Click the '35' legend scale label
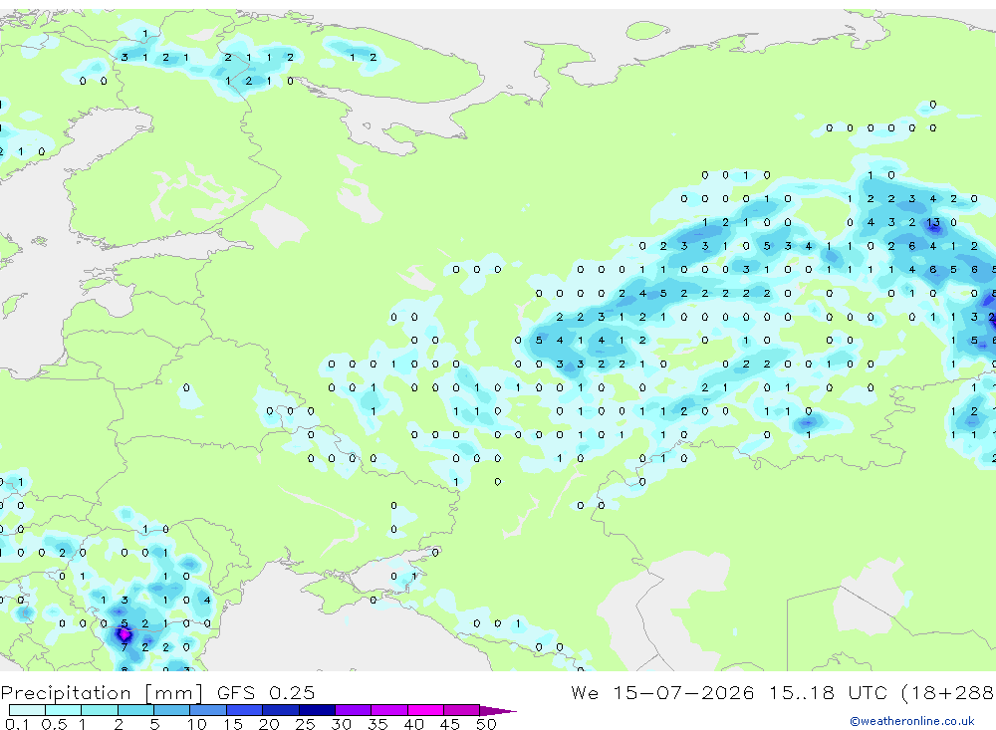 pos(377,724)
